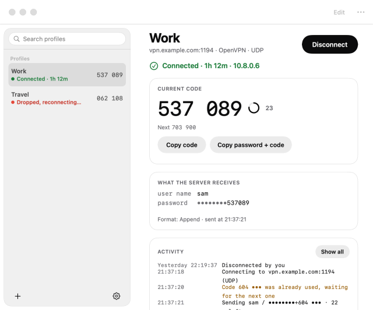373x310 pixels.
Task: Click vpn.example.com:1194 server details line
Action: point(206,50)
